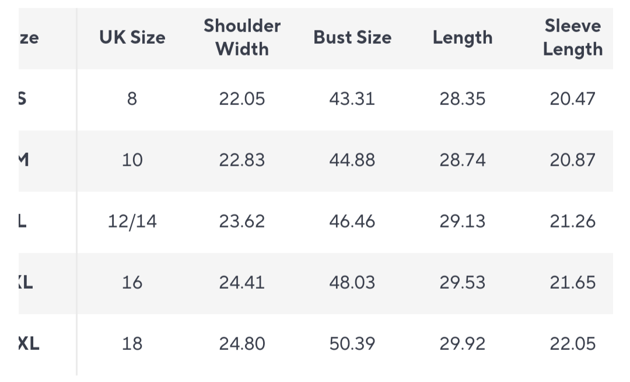Click the Sleeve Length column header
The height and width of the screenshot is (382, 630).
(x=572, y=37)
